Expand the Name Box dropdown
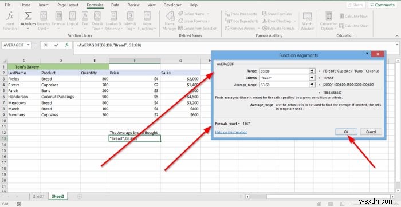The height and width of the screenshot is (207, 401). tap(29, 45)
